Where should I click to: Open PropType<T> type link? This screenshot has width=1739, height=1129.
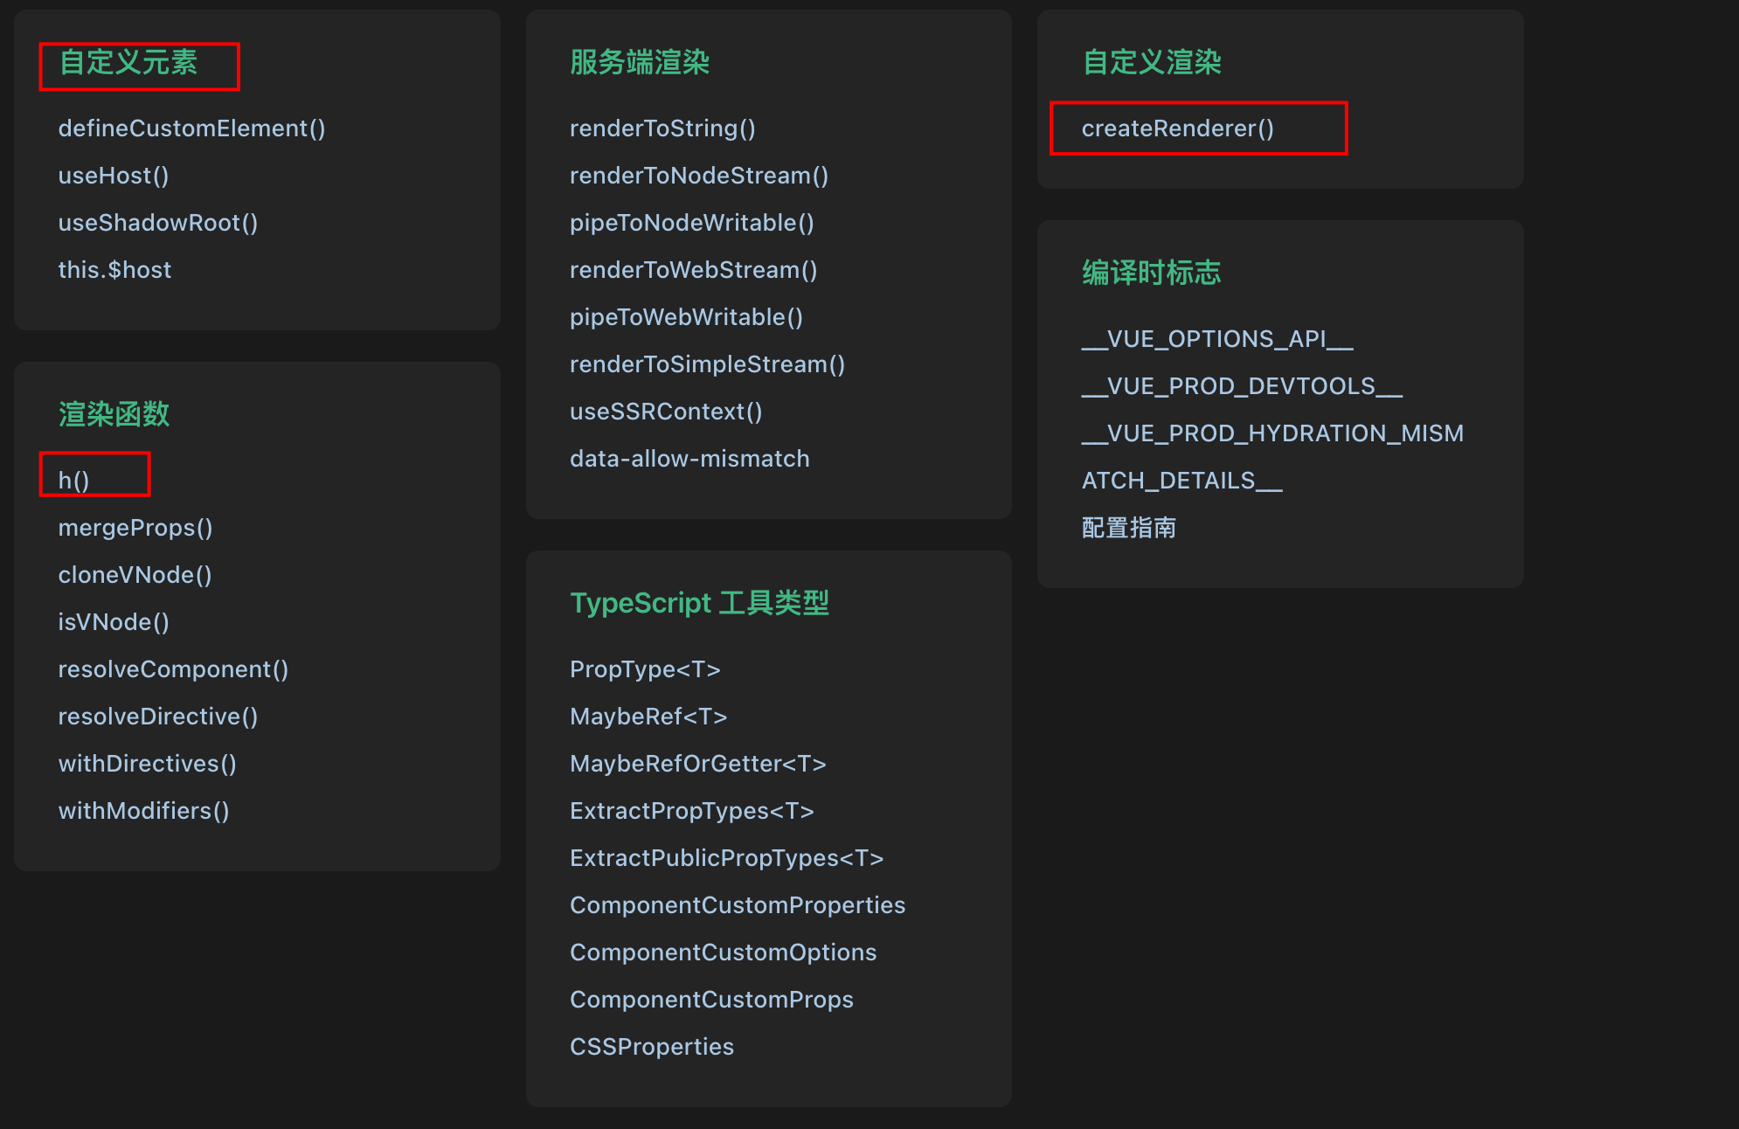(645, 669)
